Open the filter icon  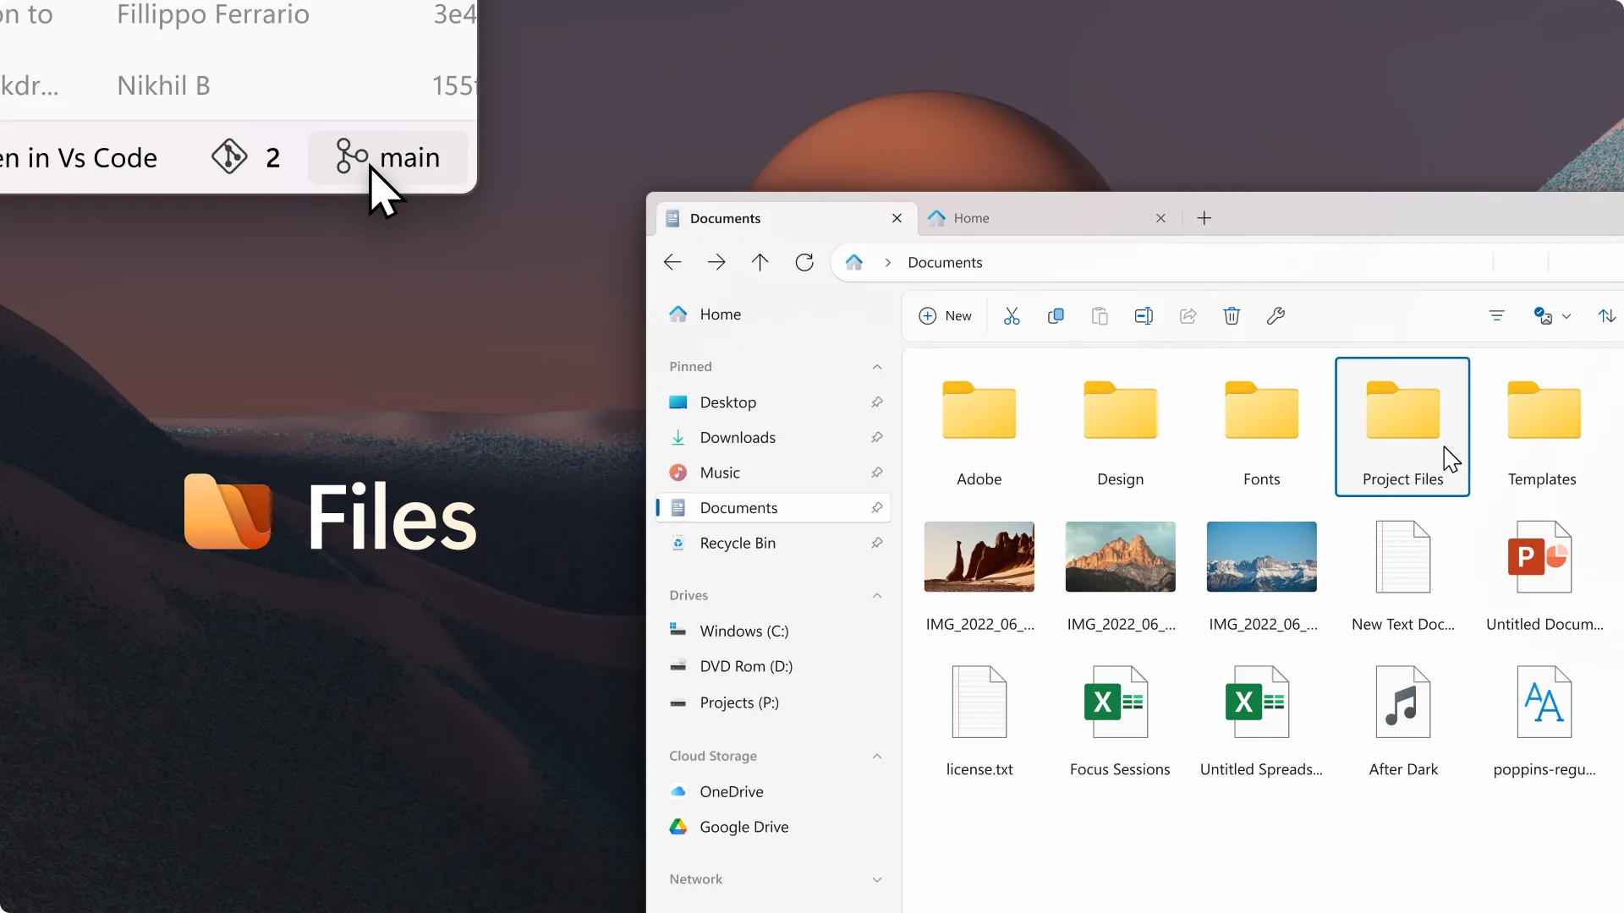[x=1497, y=315]
